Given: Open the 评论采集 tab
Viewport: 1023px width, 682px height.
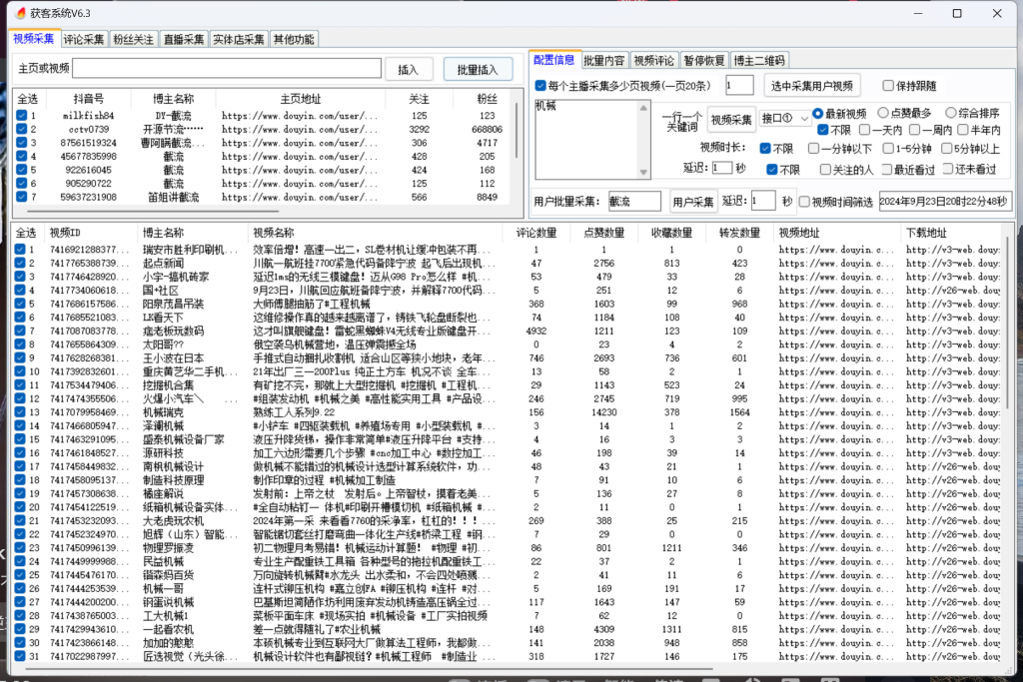Looking at the screenshot, I should coord(83,40).
